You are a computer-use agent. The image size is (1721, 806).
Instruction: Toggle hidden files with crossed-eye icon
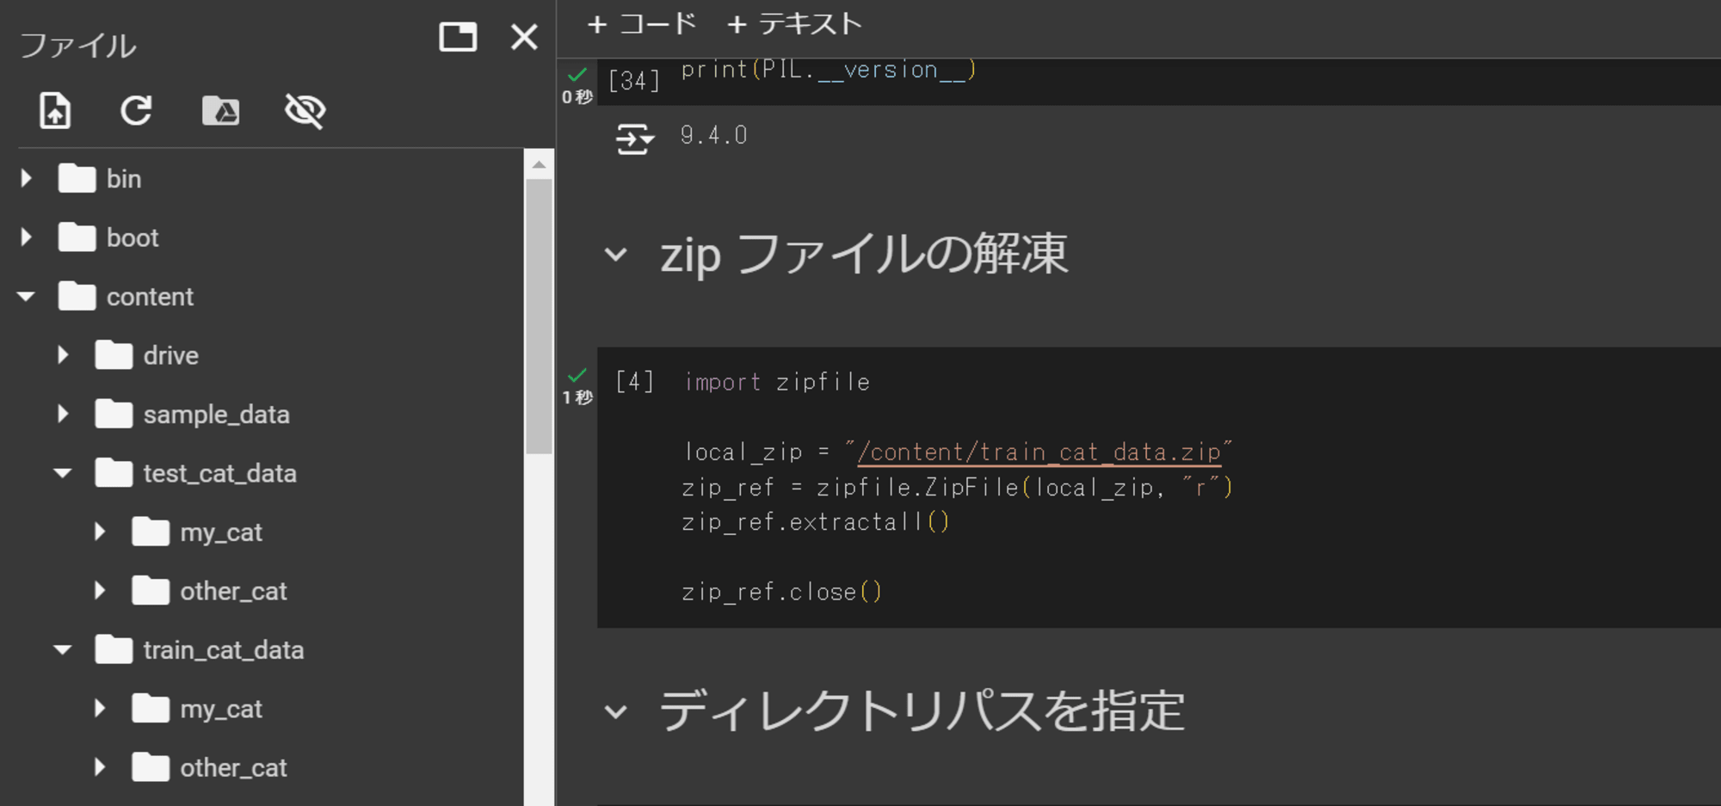[x=305, y=111]
